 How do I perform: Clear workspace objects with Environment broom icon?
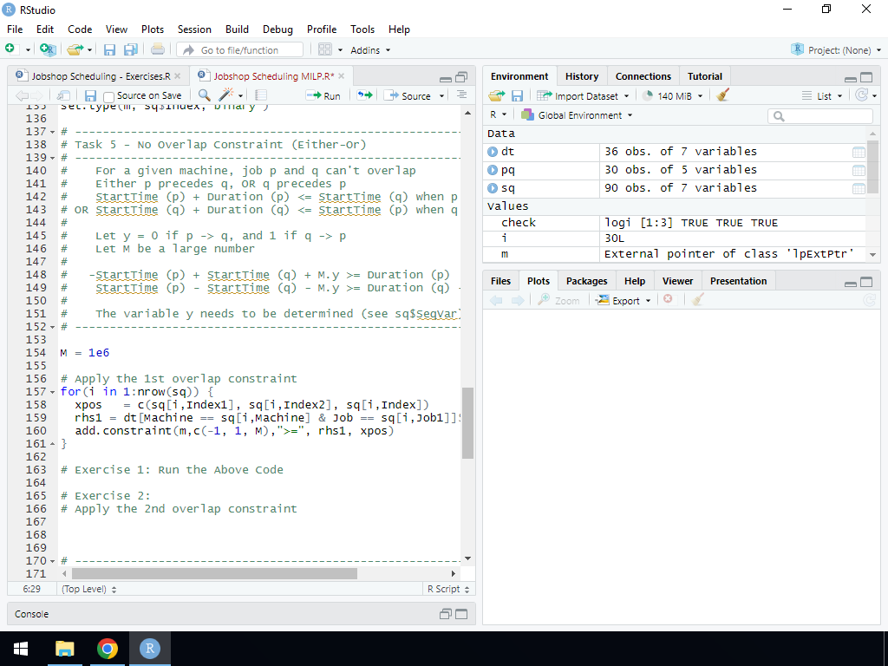(723, 95)
